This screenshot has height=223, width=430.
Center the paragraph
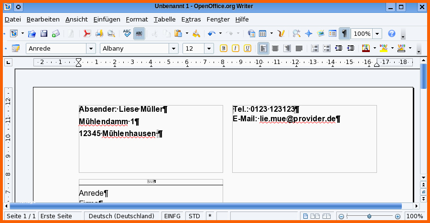point(275,49)
